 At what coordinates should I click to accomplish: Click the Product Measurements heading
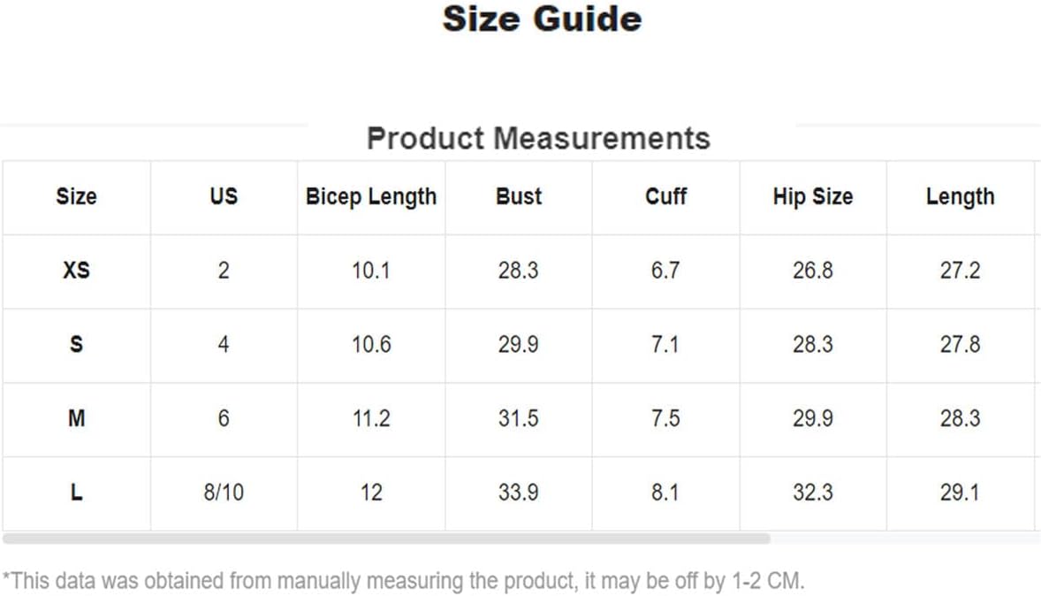(x=538, y=139)
